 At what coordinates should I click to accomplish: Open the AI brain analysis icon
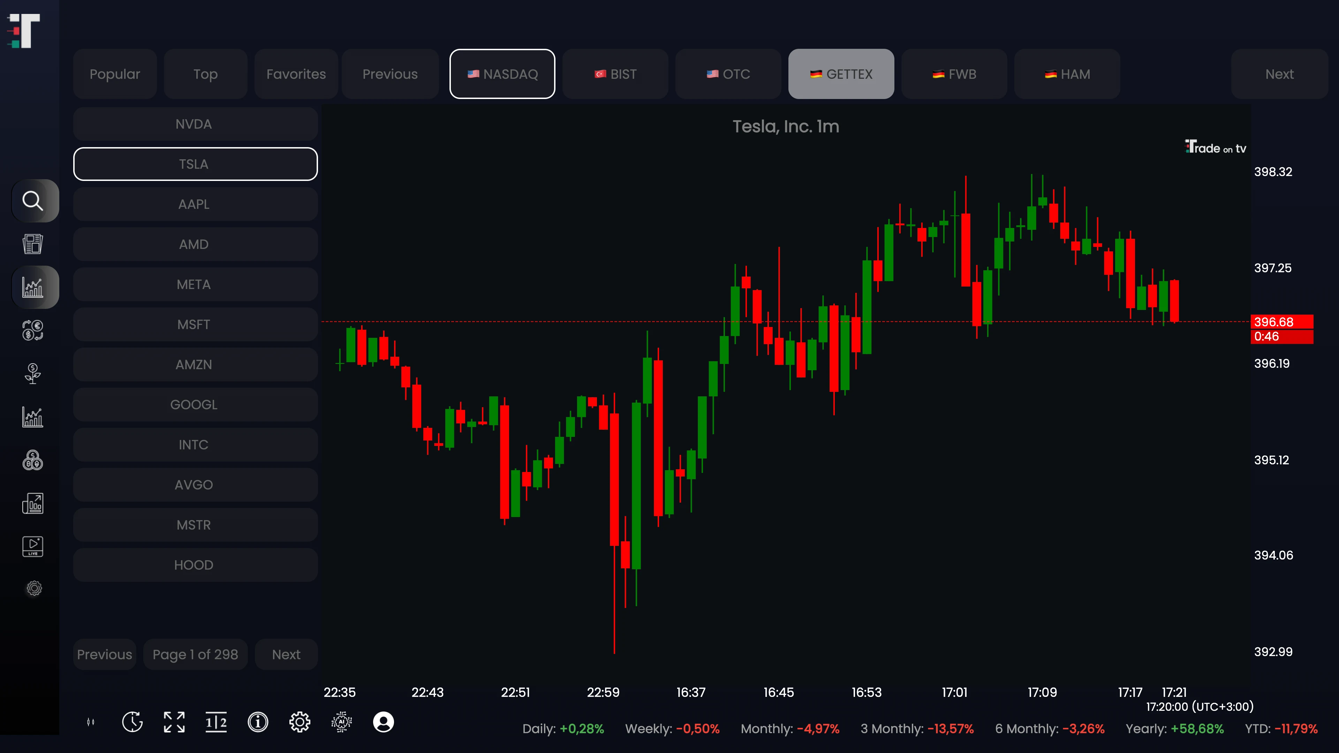(341, 722)
